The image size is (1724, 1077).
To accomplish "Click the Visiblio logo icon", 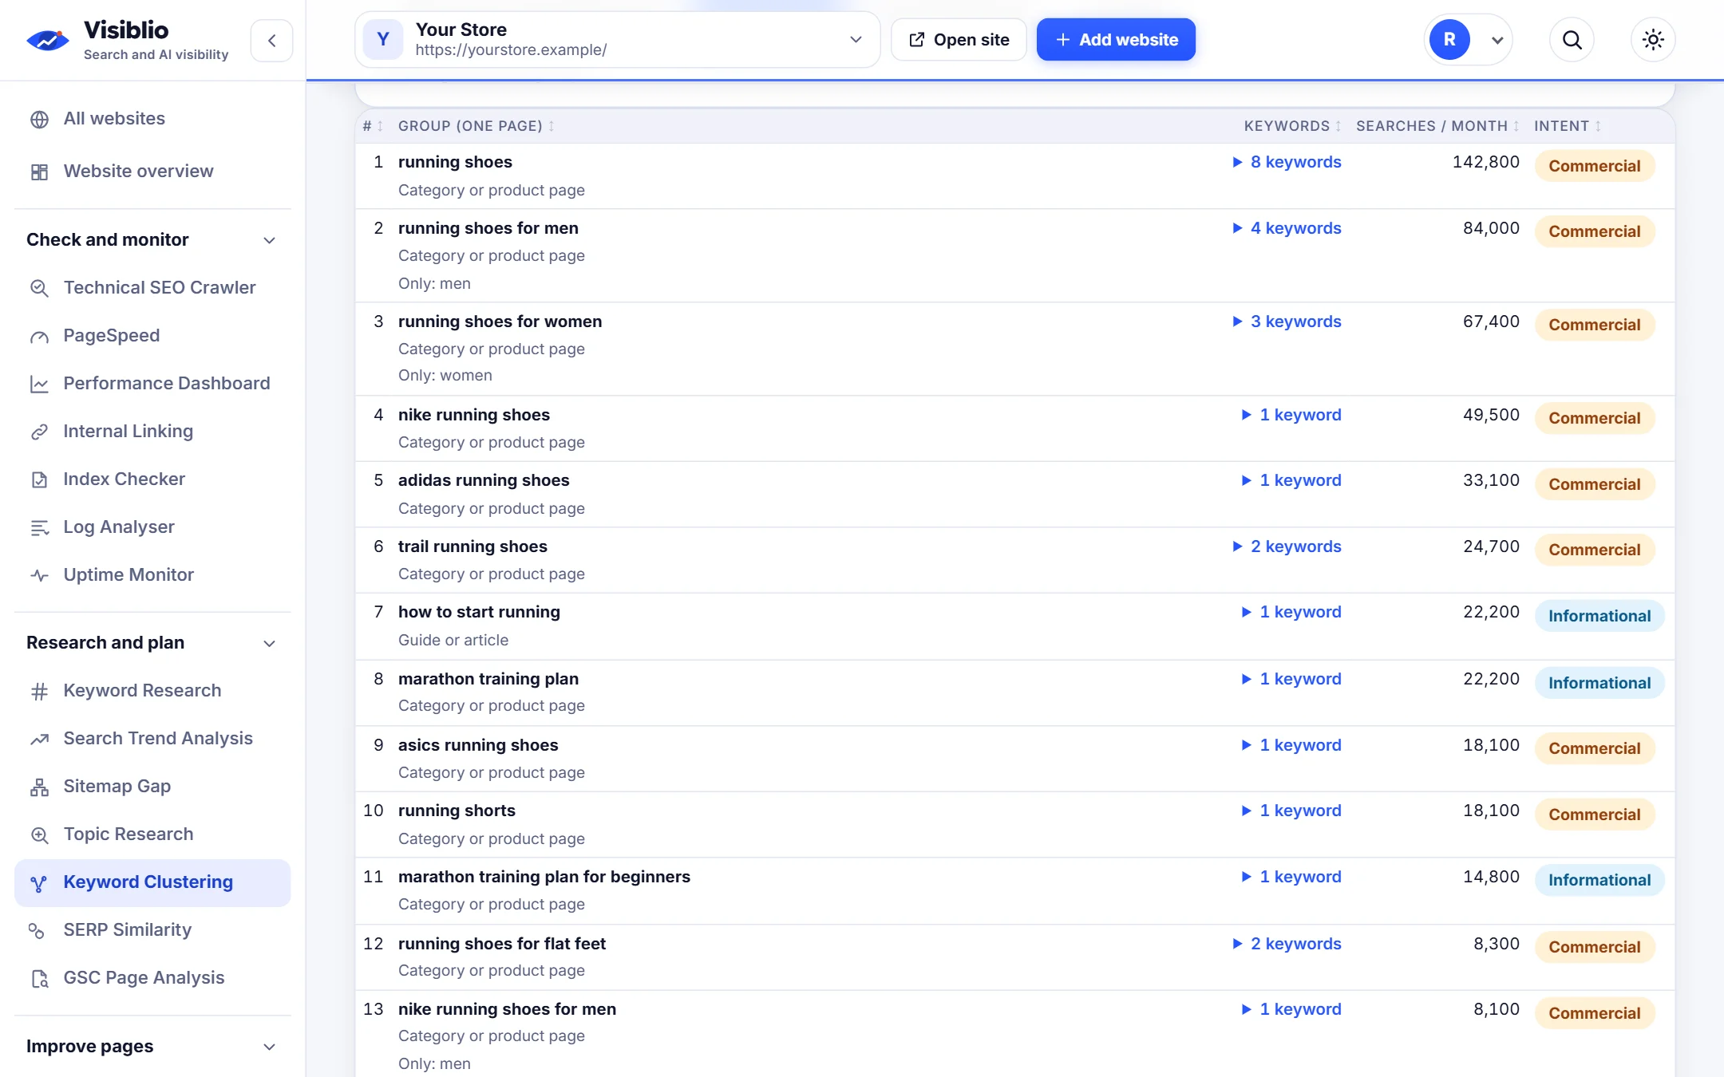I will tap(48, 40).
